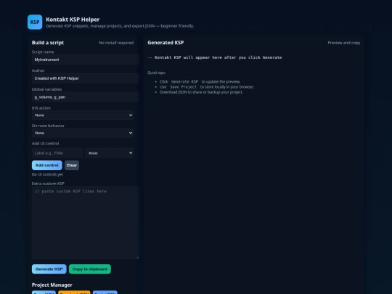Open the Knob control type dropdown
Viewport: 392px width, 294px height.
(x=110, y=153)
